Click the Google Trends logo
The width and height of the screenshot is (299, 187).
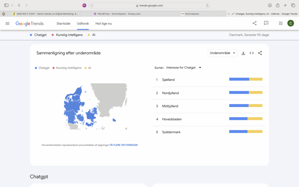[x=29, y=23]
